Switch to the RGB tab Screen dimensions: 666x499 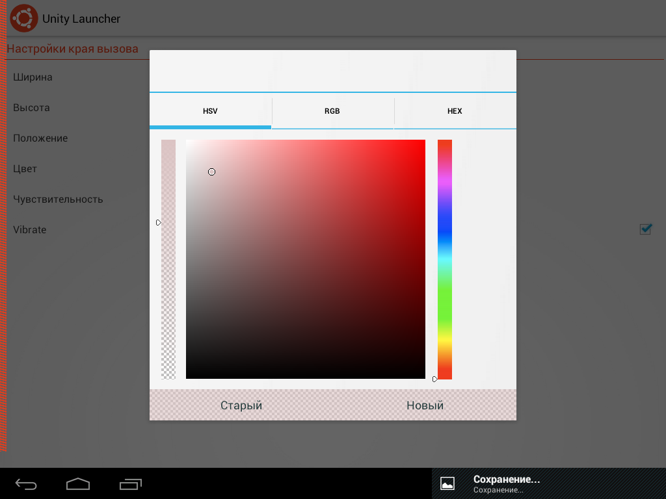[x=332, y=111]
